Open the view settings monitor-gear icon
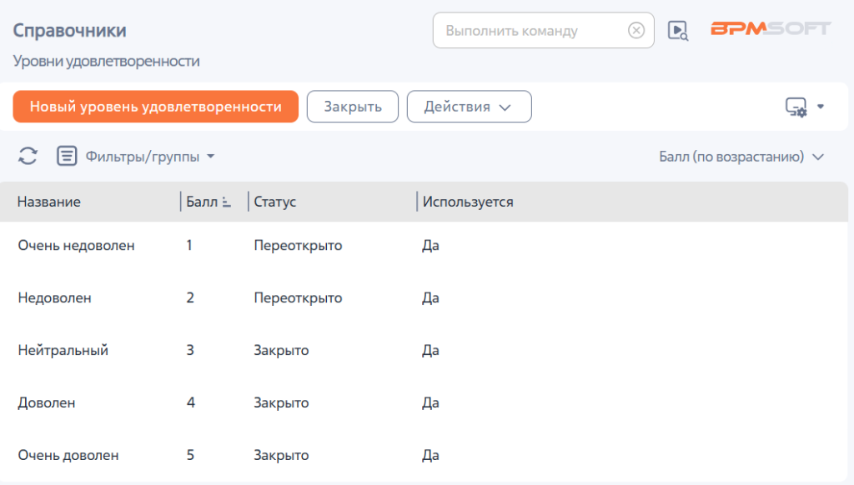 796,107
